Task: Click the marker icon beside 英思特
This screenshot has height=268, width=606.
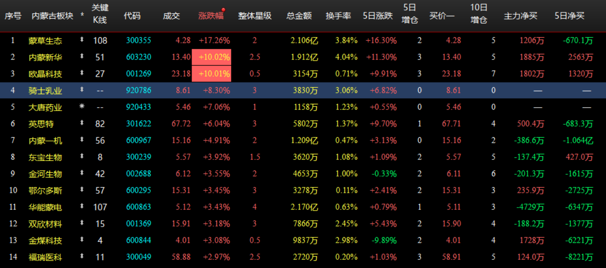Action: tap(82, 123)
